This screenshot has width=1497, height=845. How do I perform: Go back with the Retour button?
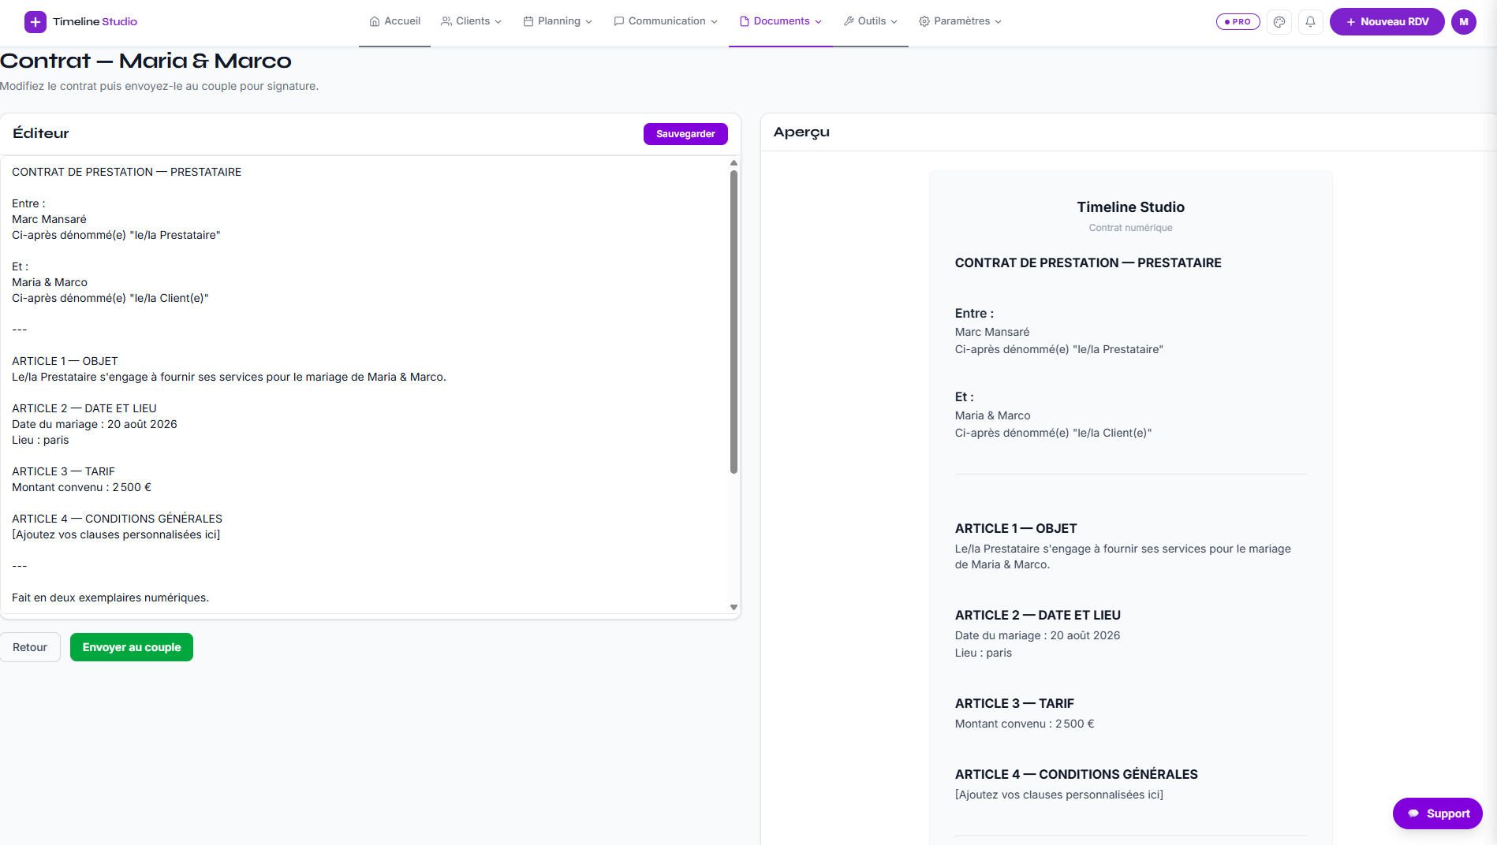pyautogui.click(x=30, y=647)
